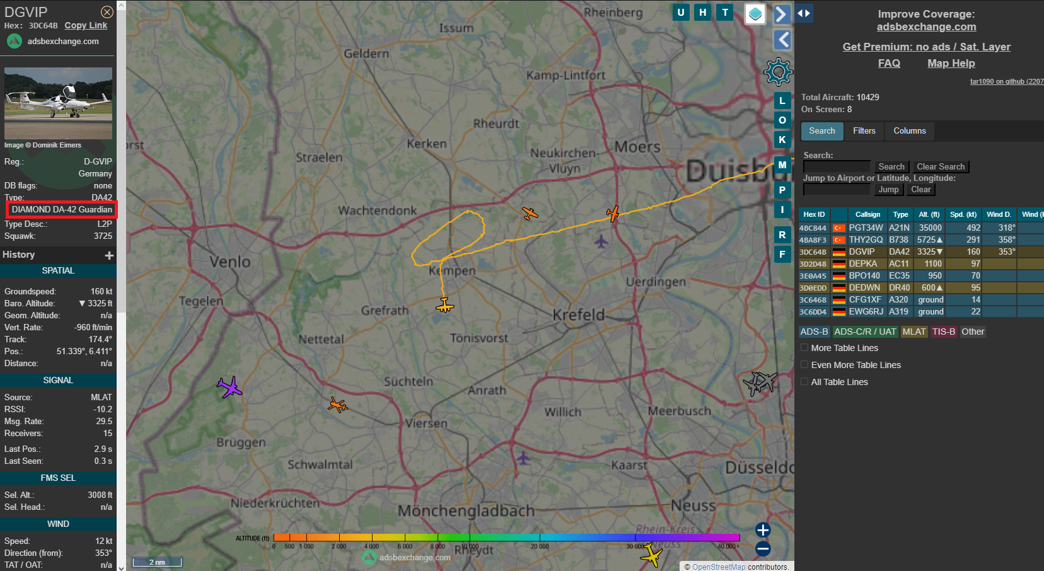Select the grey aircraft pair near Düsseldorf
Screen dimensions: 1044x571
[x=760, y=383]
